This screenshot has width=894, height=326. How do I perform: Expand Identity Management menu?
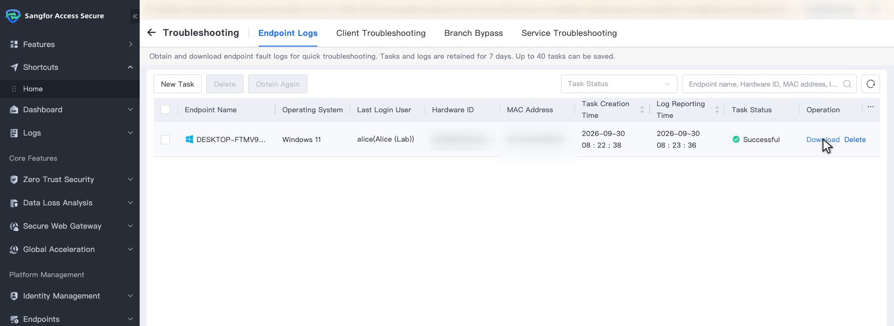tap(130, 296)
